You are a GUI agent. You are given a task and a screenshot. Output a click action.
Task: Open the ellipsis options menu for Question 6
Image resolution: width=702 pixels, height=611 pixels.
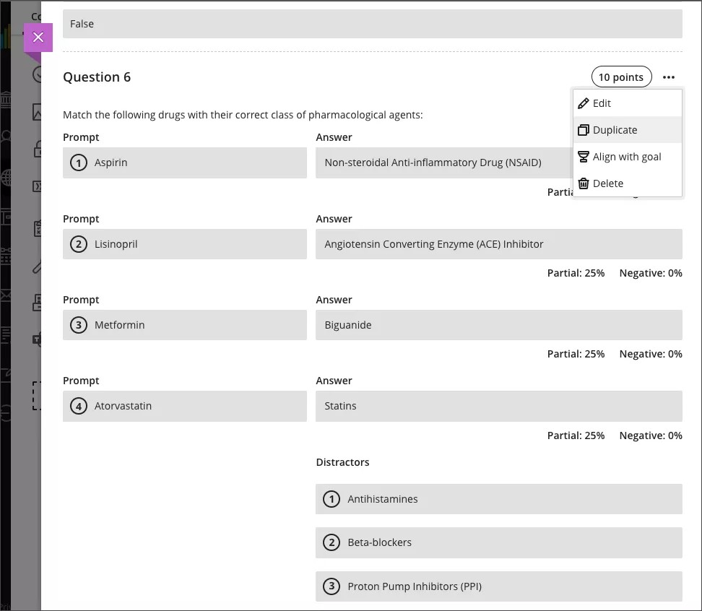pos(669,77)
